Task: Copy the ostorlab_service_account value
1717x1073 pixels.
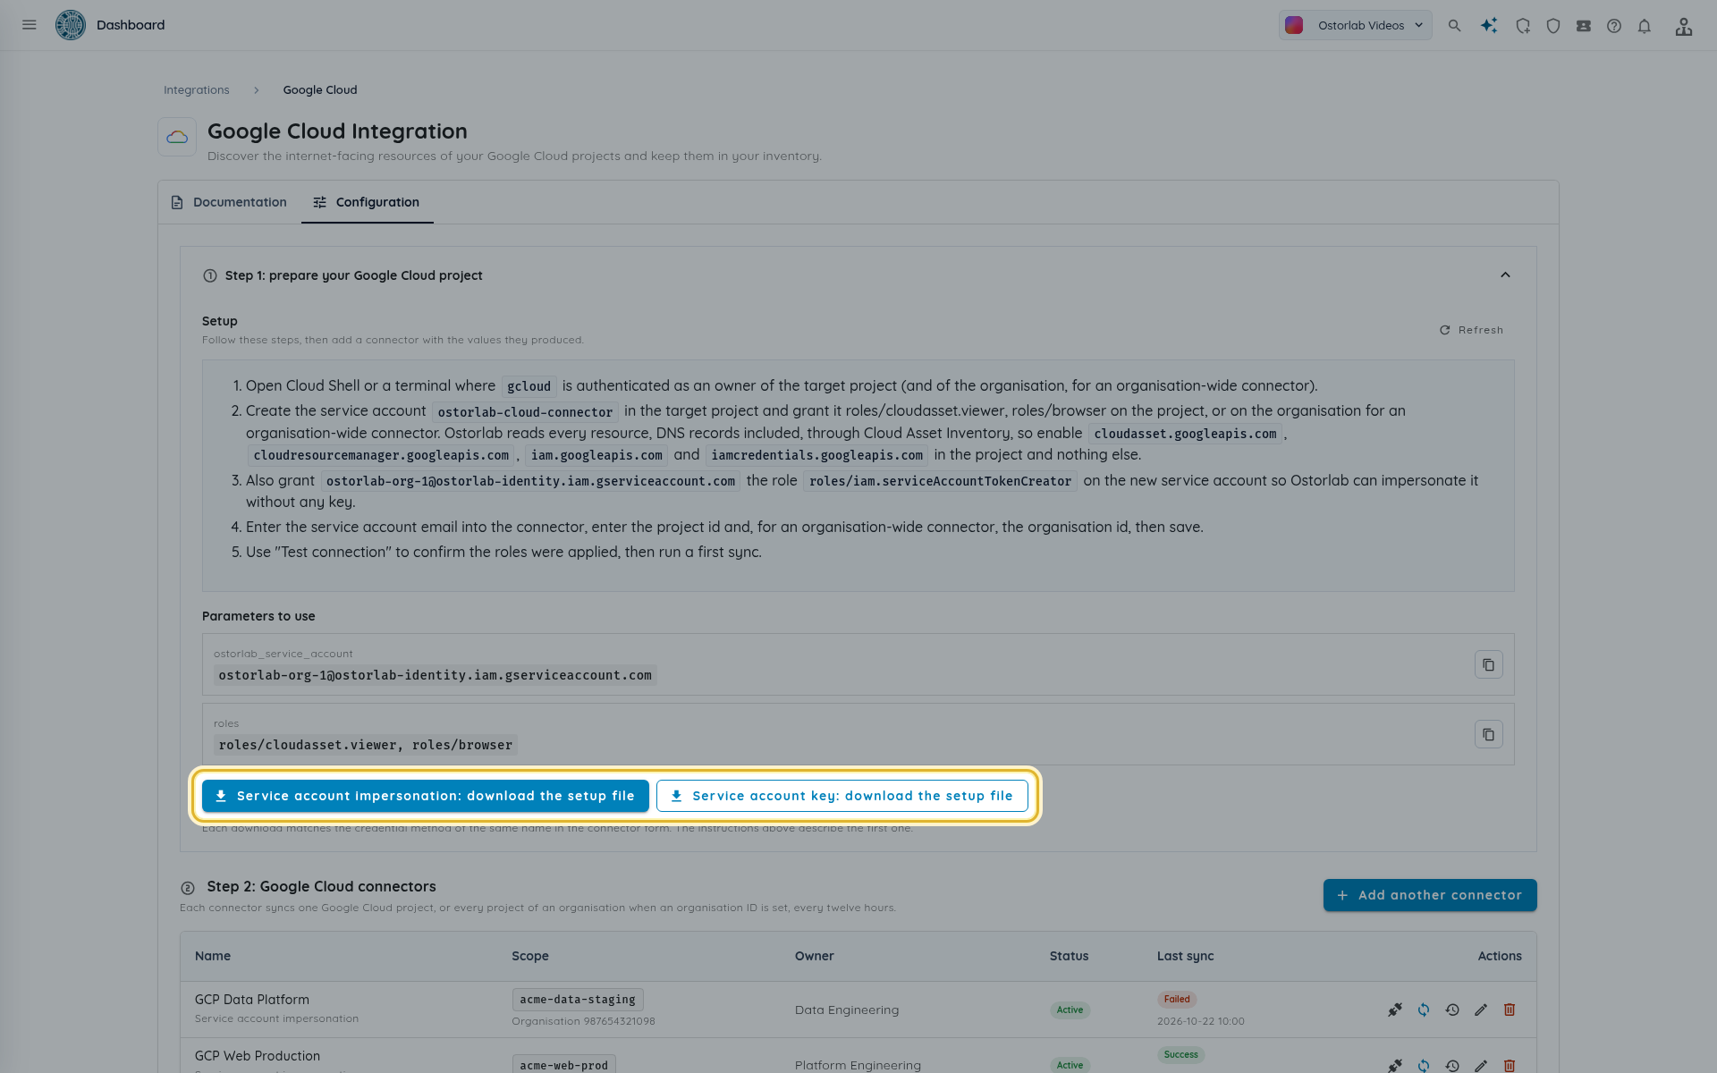Action: click(1489, 664)
